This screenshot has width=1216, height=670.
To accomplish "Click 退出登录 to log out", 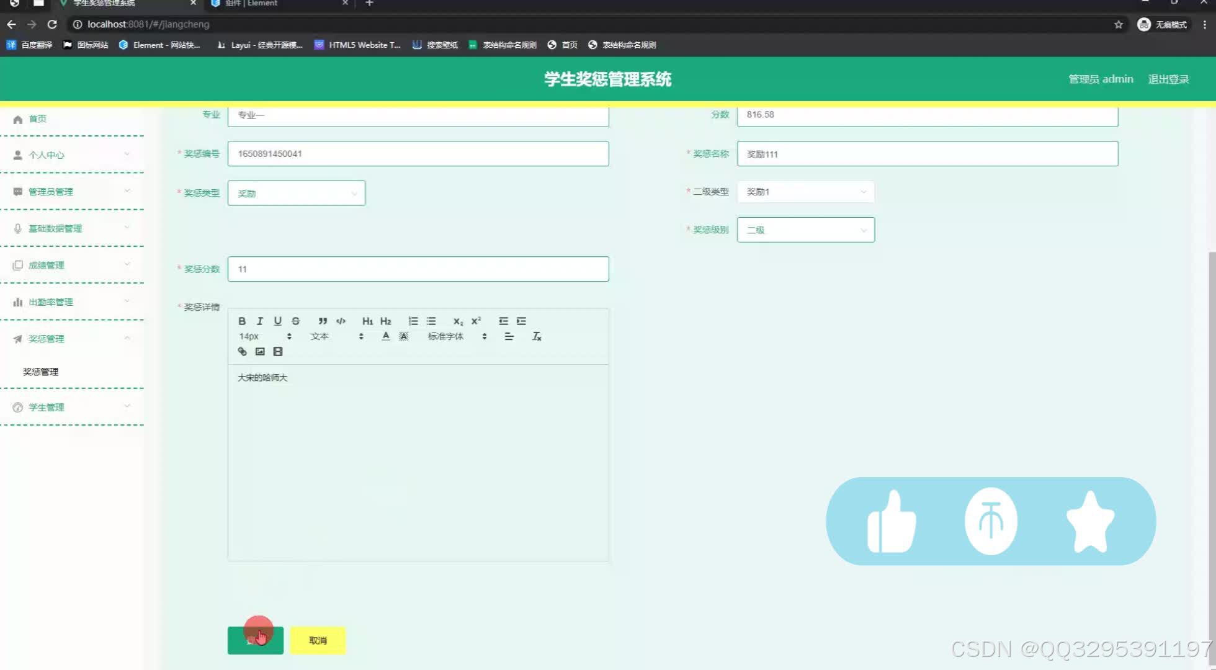I will tap(1168, 79).
